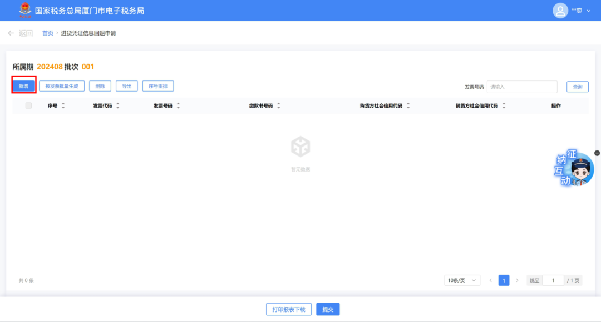Click the 删除 button
Image resolution: width=601 pixels, height=322 pixels.
click(100, 86)
